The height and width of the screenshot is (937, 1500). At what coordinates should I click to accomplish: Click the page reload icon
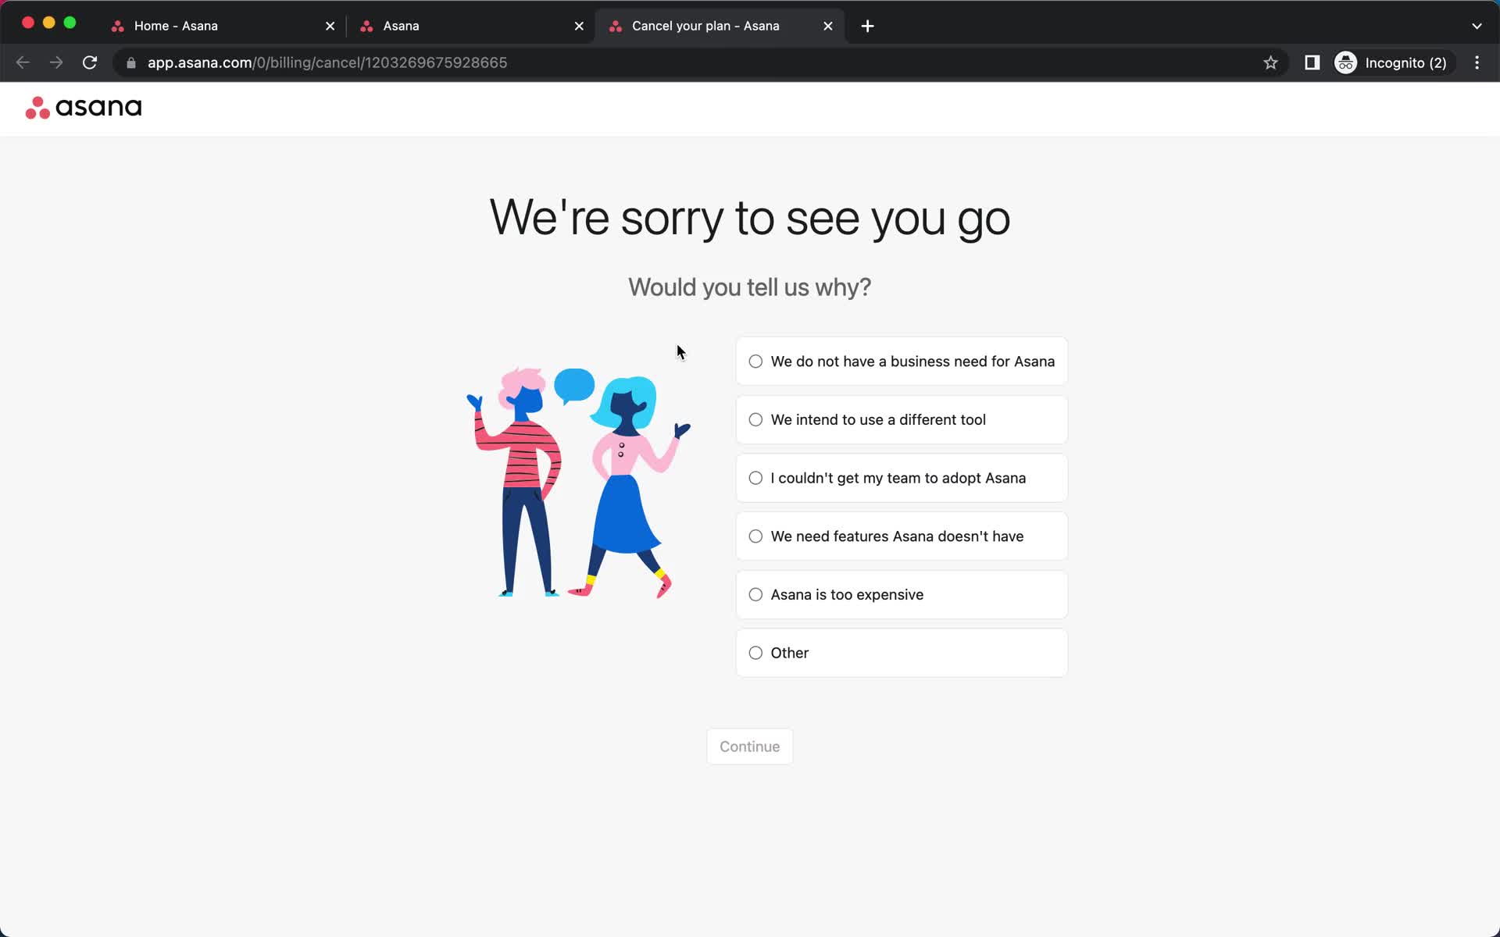(91, 62)
